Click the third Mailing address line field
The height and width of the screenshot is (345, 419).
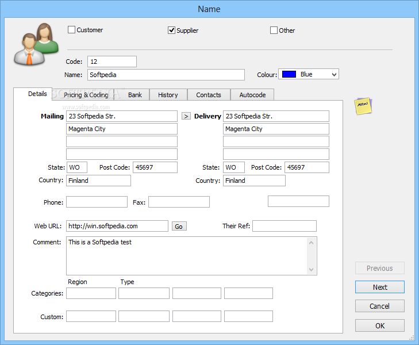tap(122, 141)
